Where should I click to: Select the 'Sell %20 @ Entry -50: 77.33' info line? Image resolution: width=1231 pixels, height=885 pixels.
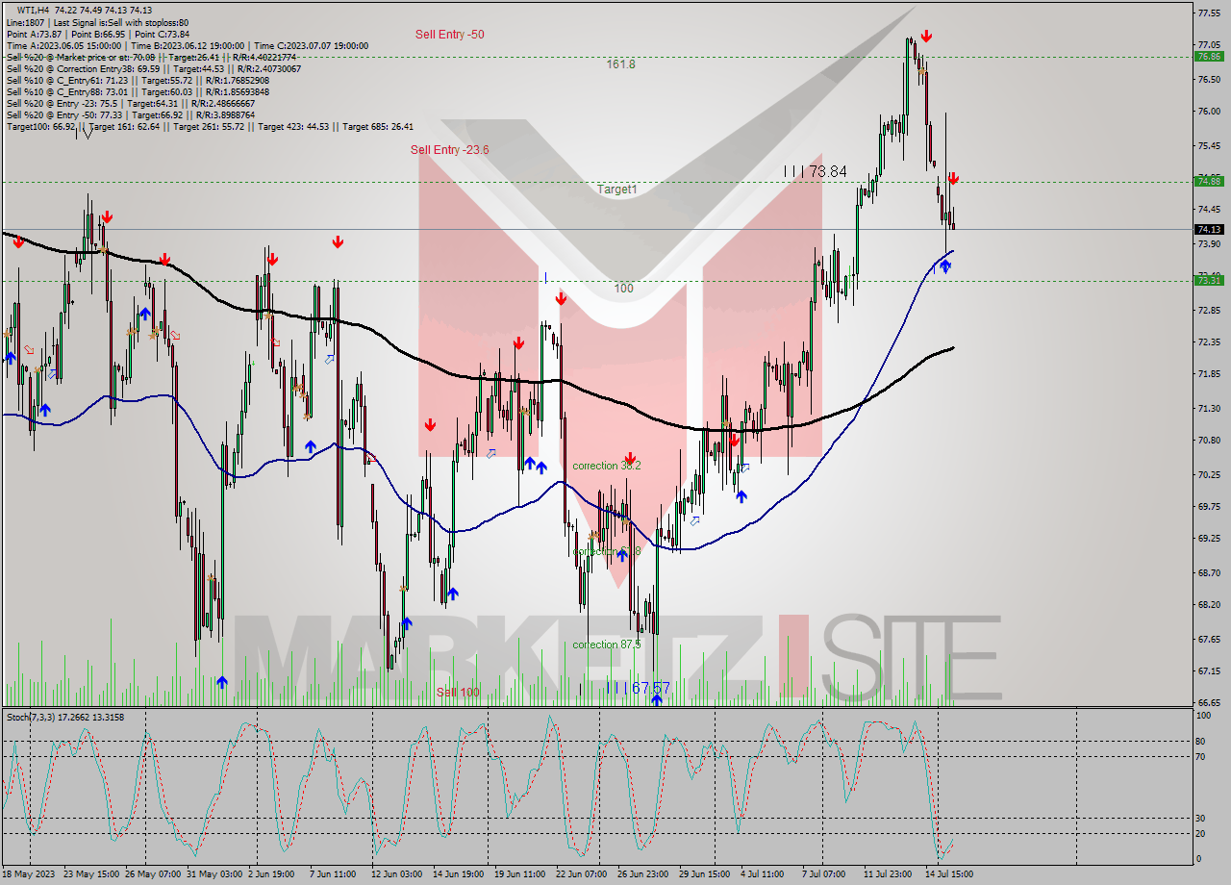pyautogui.click(x=130, y=114)
